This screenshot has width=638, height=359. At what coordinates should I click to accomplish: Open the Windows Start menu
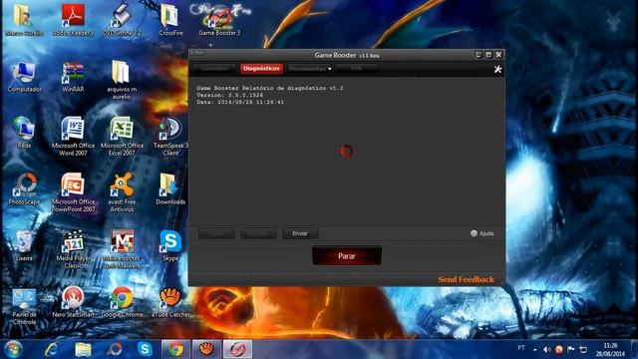pyautogui.click(x=13, y=349)
